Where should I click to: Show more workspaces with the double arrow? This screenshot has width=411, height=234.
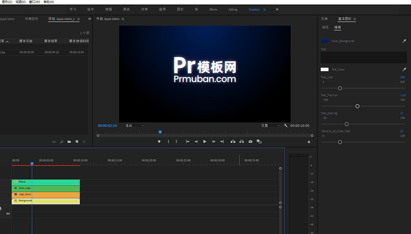pos(277,10)
